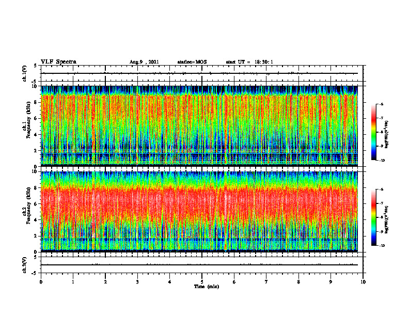409x316 pixels.
Task: Click the ch.1(V) waveform trace panel
Action: coord(202,73)
